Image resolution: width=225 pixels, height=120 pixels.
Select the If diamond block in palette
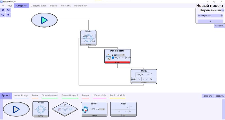point(64,109)
